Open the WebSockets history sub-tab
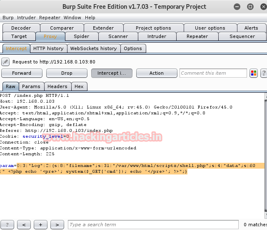 point(94,48)
